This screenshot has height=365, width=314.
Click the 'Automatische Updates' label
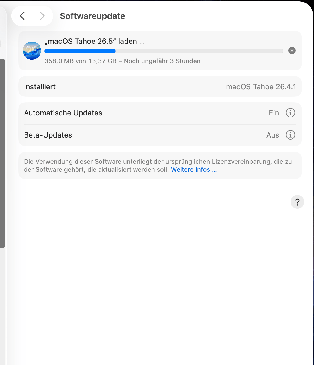click(63, 113)
